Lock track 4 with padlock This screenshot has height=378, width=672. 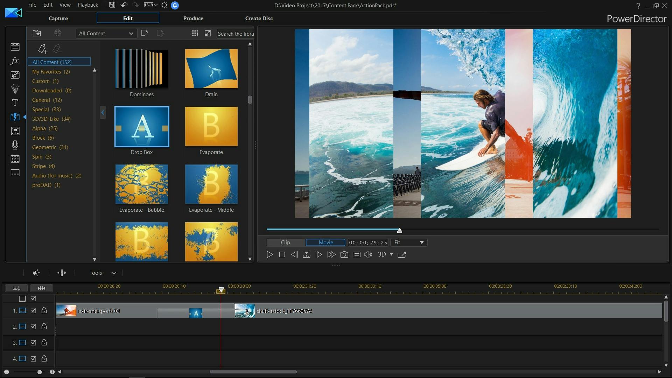[x=44, y=359]
